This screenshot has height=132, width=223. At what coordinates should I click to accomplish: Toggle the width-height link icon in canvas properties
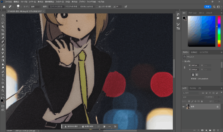[x=185, y=68]
